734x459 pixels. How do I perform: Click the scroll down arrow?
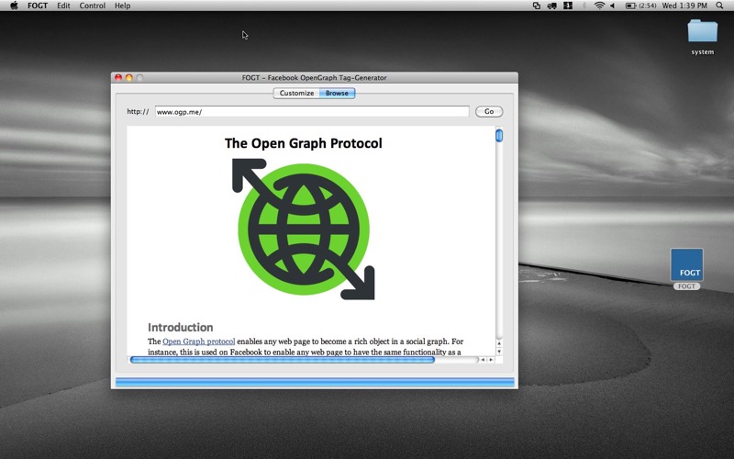click(499, 352)
